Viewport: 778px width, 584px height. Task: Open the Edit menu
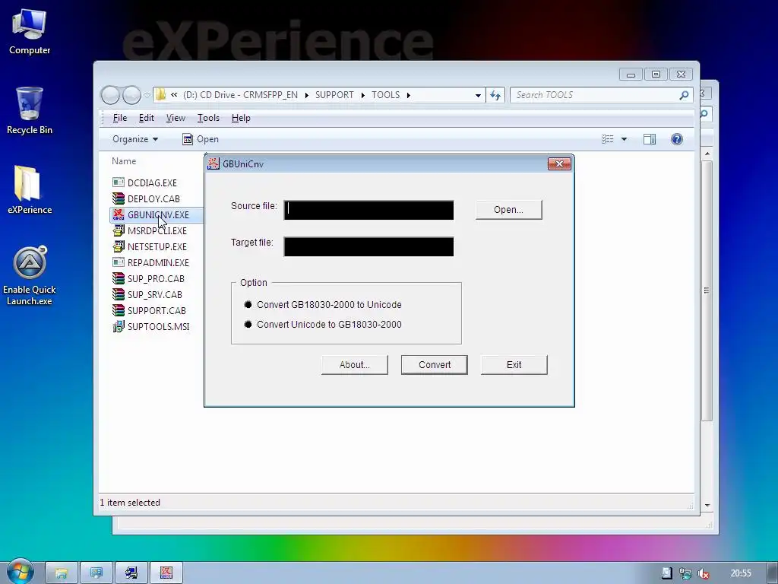click(x=147, y=118)
